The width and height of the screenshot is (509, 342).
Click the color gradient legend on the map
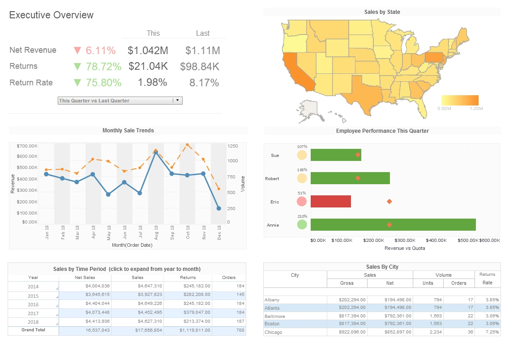point(460,100)
